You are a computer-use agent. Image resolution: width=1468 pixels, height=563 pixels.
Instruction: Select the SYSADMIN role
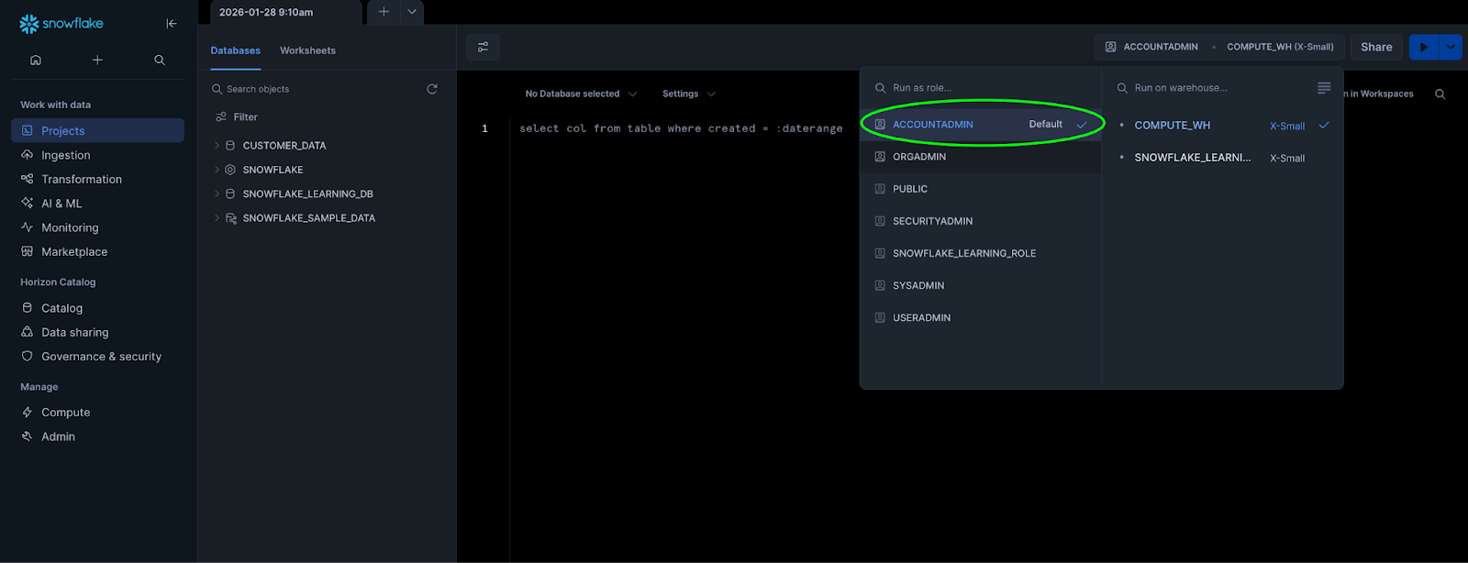tap(980, 285)
